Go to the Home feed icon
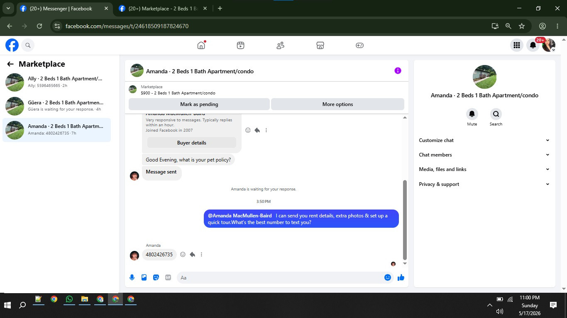The height and width of the screenshot is (318, 567). coord(201,45)
